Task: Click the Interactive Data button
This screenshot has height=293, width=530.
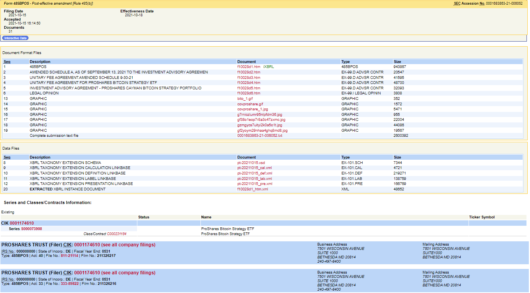Action: click(x=16, y=38)
